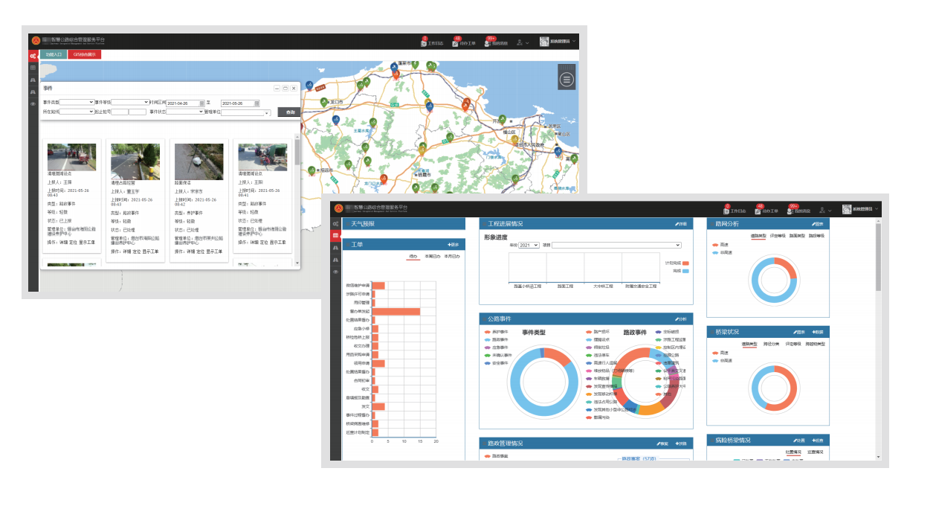Image resolution: width=936 pixels, height=506 pixels.
Task: Click the eye icon in front window sidebar
Action: pos(335,272)
